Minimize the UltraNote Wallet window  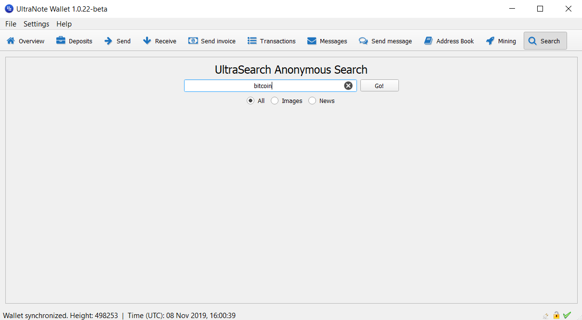pos(512,9)
